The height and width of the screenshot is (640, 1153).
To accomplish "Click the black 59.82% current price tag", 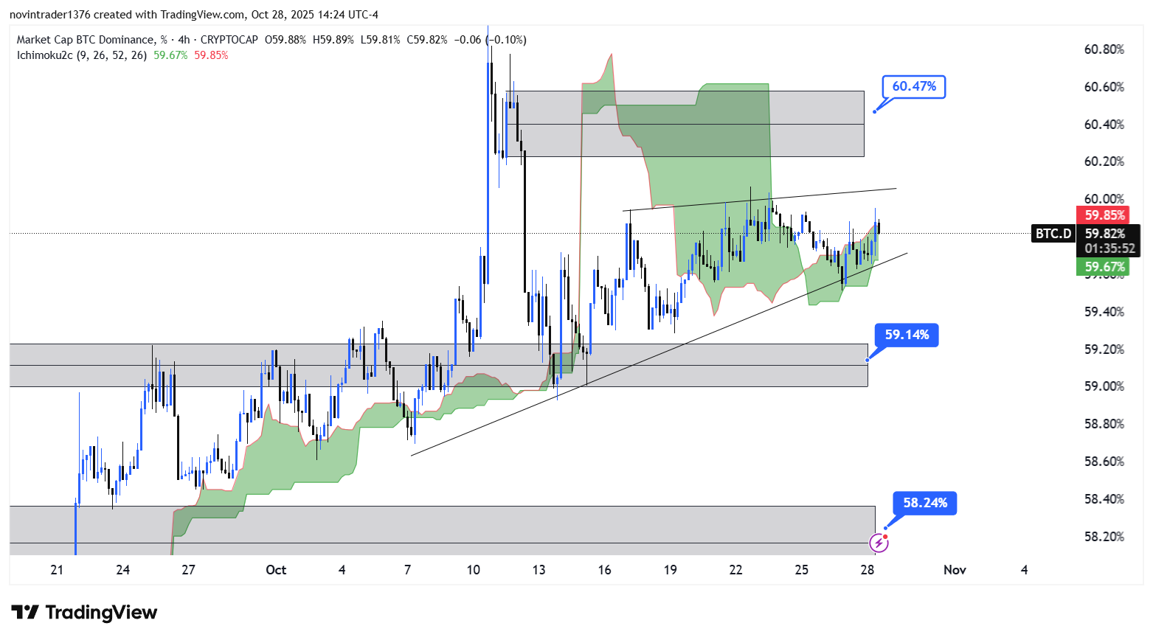I will click(1104, 234).
